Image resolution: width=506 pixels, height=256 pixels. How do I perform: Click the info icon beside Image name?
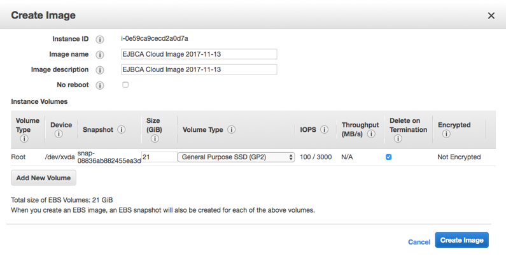click(x=100, y=55)
